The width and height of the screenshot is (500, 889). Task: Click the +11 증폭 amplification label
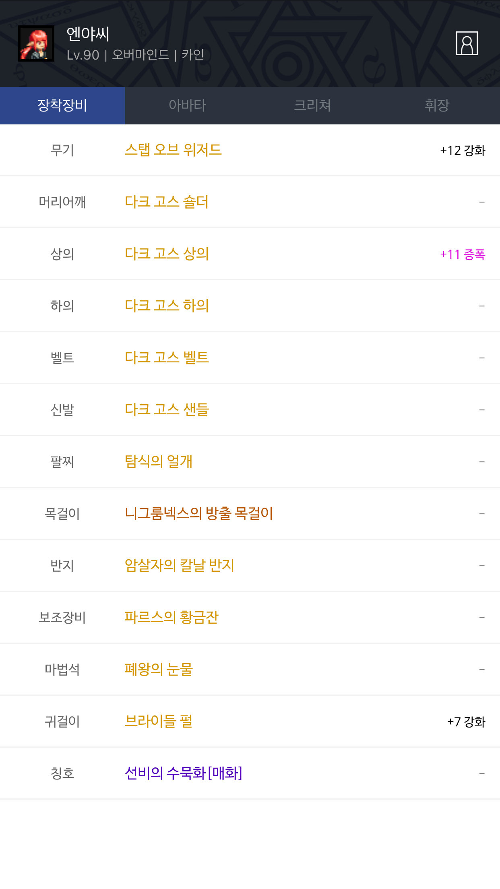[x=463, y=254]
